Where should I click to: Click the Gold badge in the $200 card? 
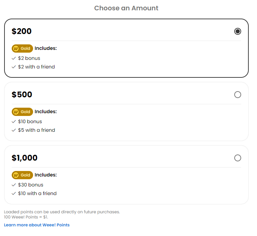[x=22, y=49]
